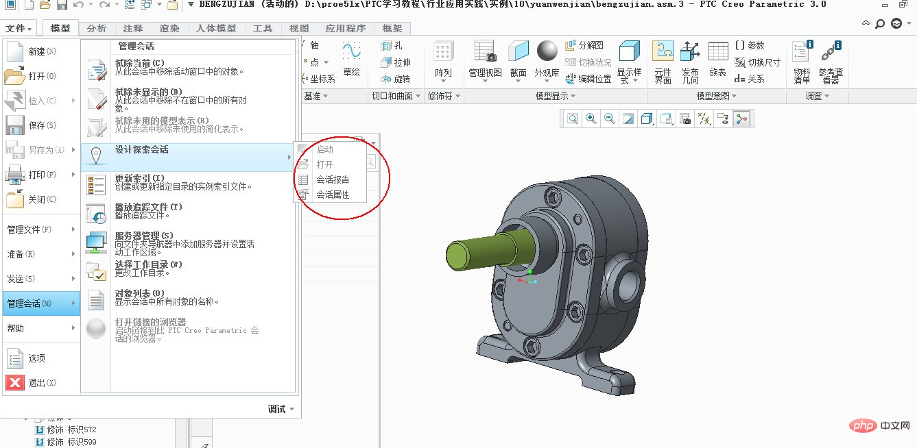Image resolution: width=917 pixels, height=448 pixels.
Task: Click the Exit (退出) button in file menu
Action: [41, 383]
